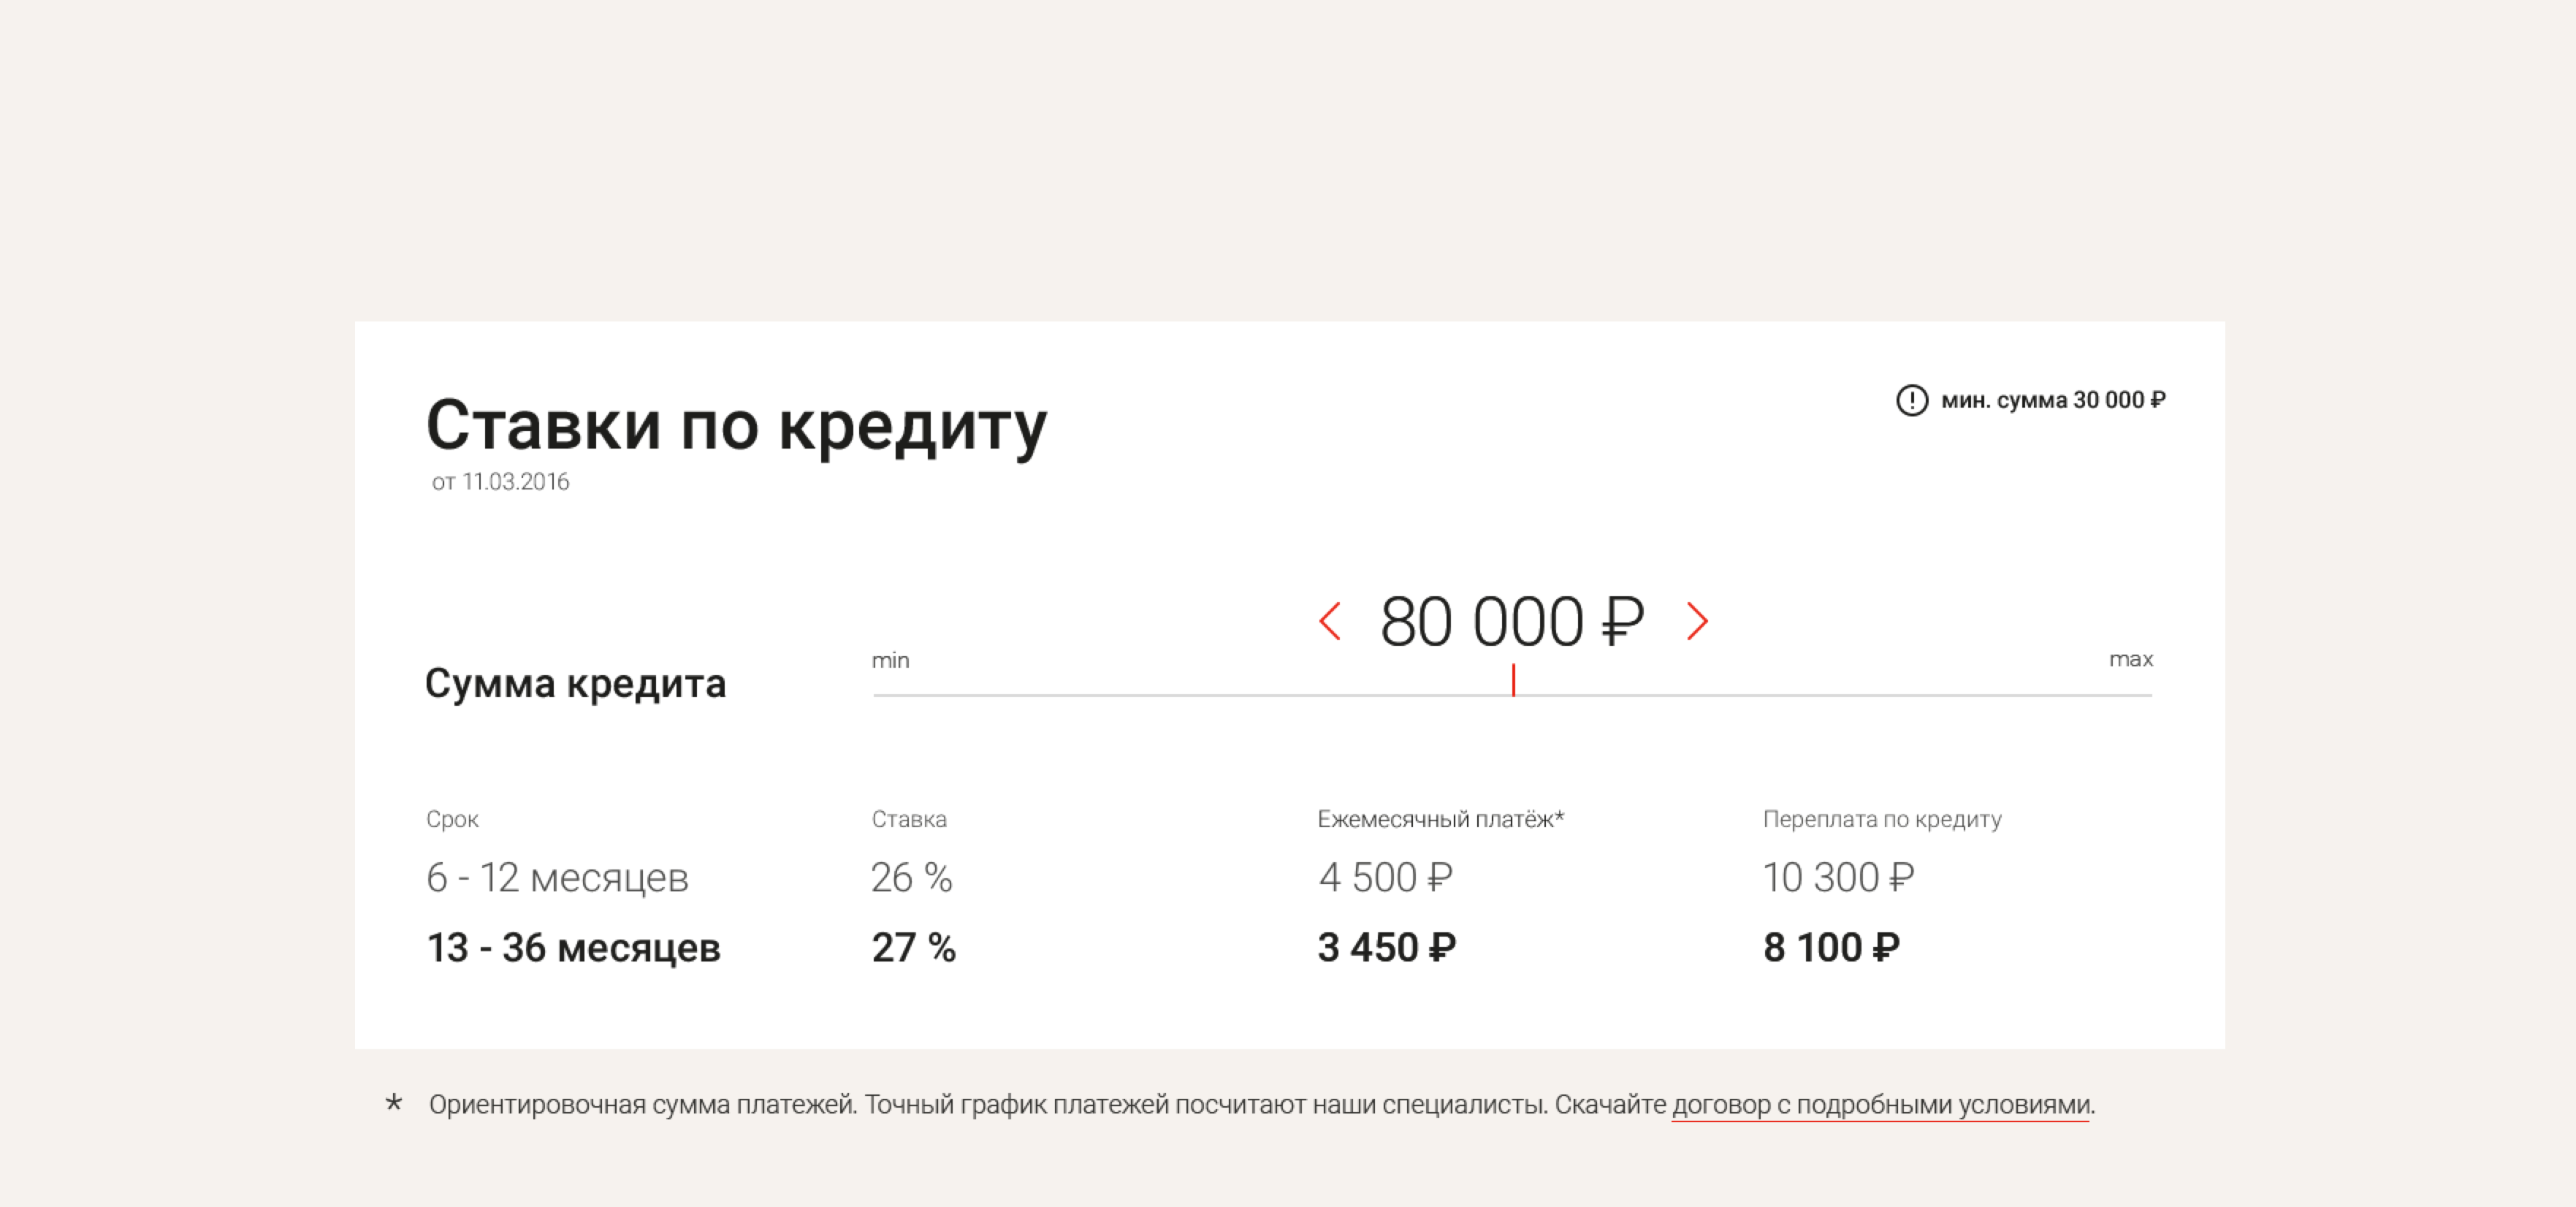This screenshot has width=2576, height=1207.
Task: Click the 10 300 ₽ overpayment value
Action: tap(1838, 877)
